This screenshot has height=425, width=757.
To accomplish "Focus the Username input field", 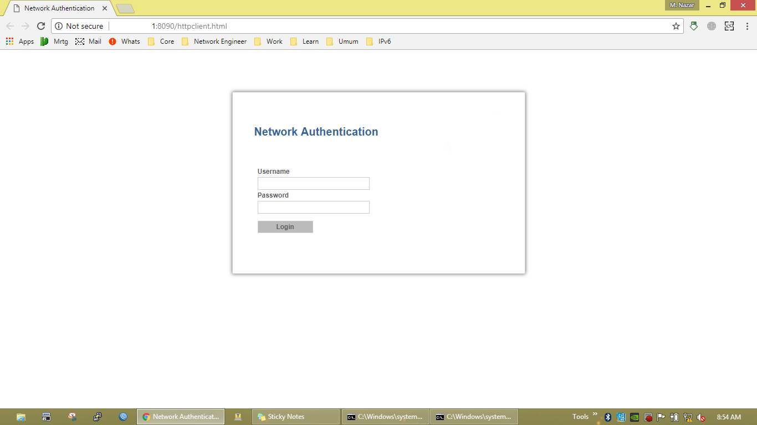I will click(314, 183).
